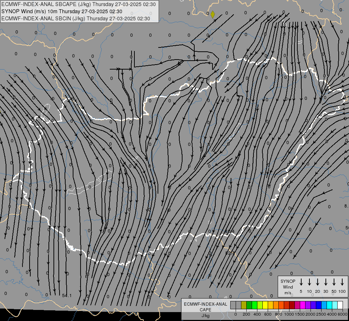Select the first gray CAPE swatch in the scale
Screen dimensions: 349x321
click(x=233, y=305)
